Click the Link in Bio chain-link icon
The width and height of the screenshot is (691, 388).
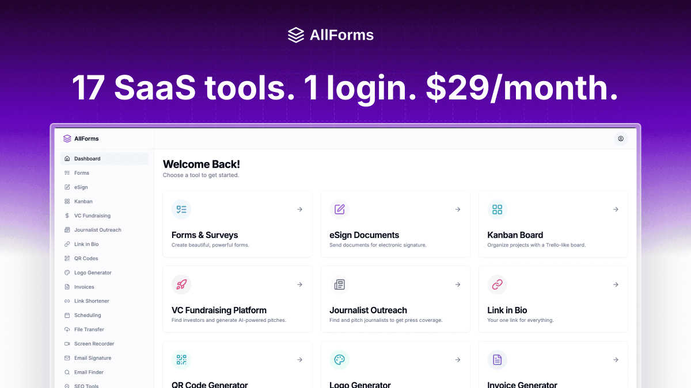tap(497, 285)
